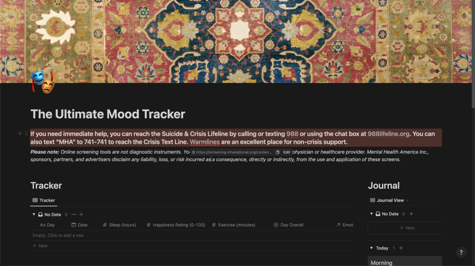Click plus icon next to Today group
Screen dimensions: 475x266
[401, 248]
